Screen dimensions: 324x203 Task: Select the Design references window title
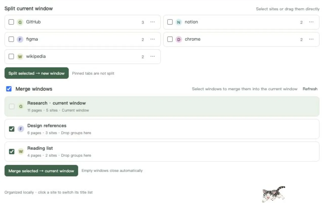coord(47,126)
